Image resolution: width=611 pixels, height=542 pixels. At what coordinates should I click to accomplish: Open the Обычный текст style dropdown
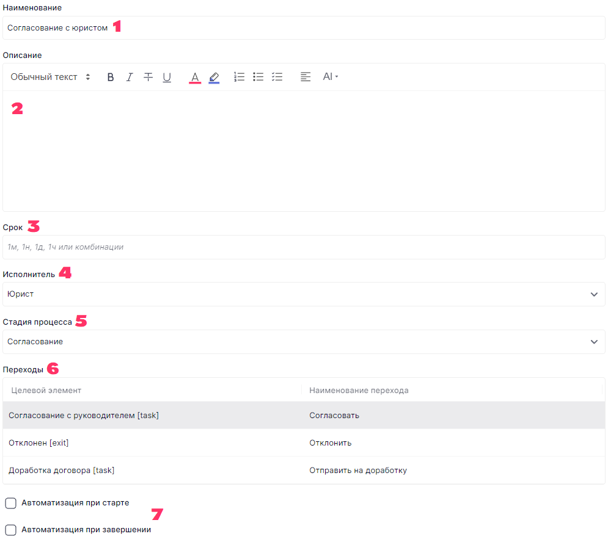[51, 77]
